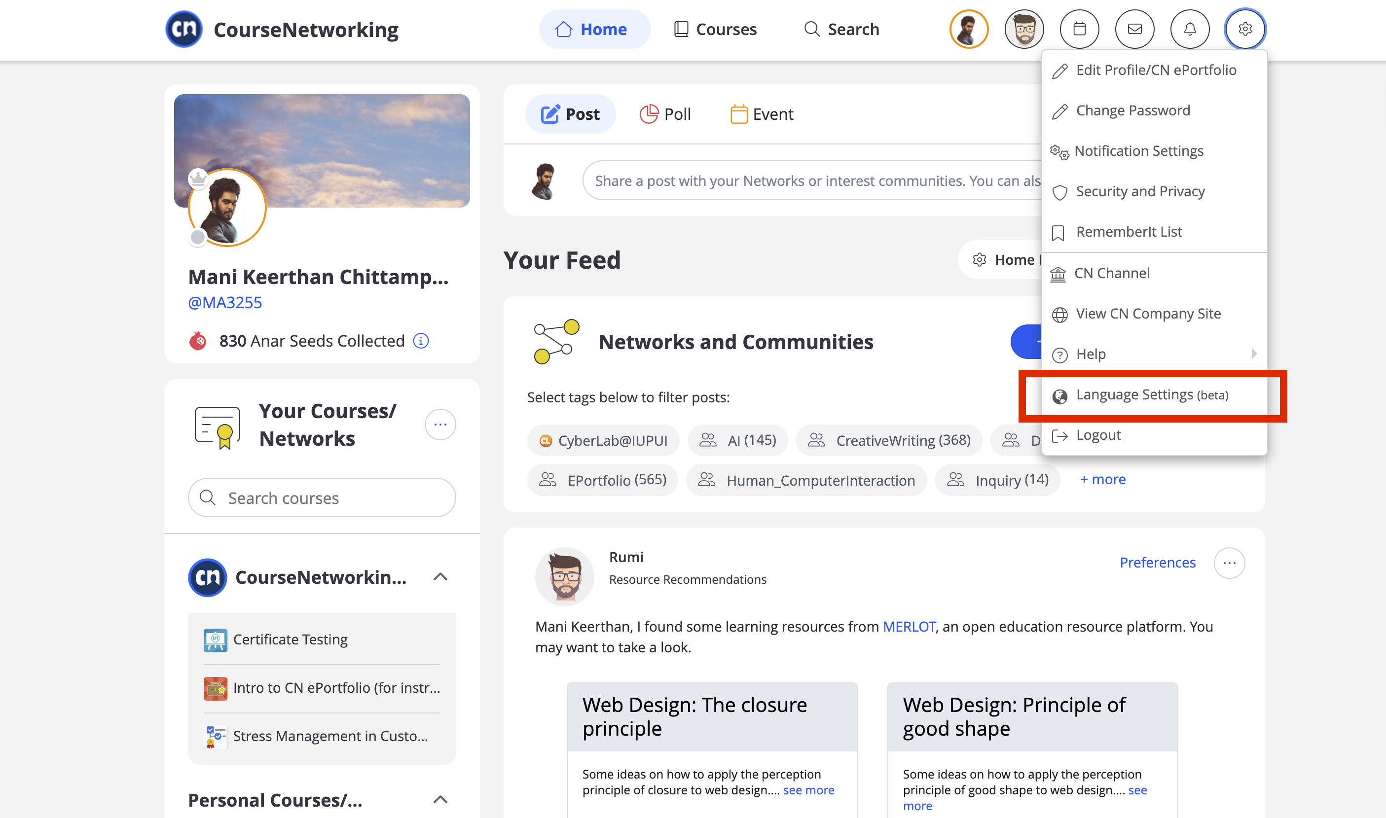Viewport: 1386px width, 818px height.
Task: Go to the Home tab
Action: coord(594,29)
